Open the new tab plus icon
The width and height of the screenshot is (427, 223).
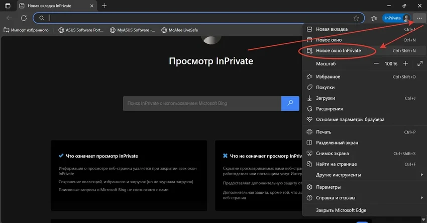104,5
